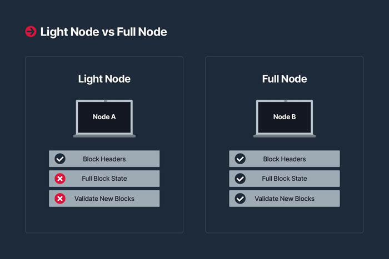
Task: Click the red X beside Full Block State
Action: pos(60,179)
